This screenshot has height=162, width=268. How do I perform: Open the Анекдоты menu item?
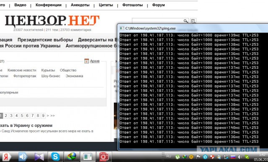80,5
